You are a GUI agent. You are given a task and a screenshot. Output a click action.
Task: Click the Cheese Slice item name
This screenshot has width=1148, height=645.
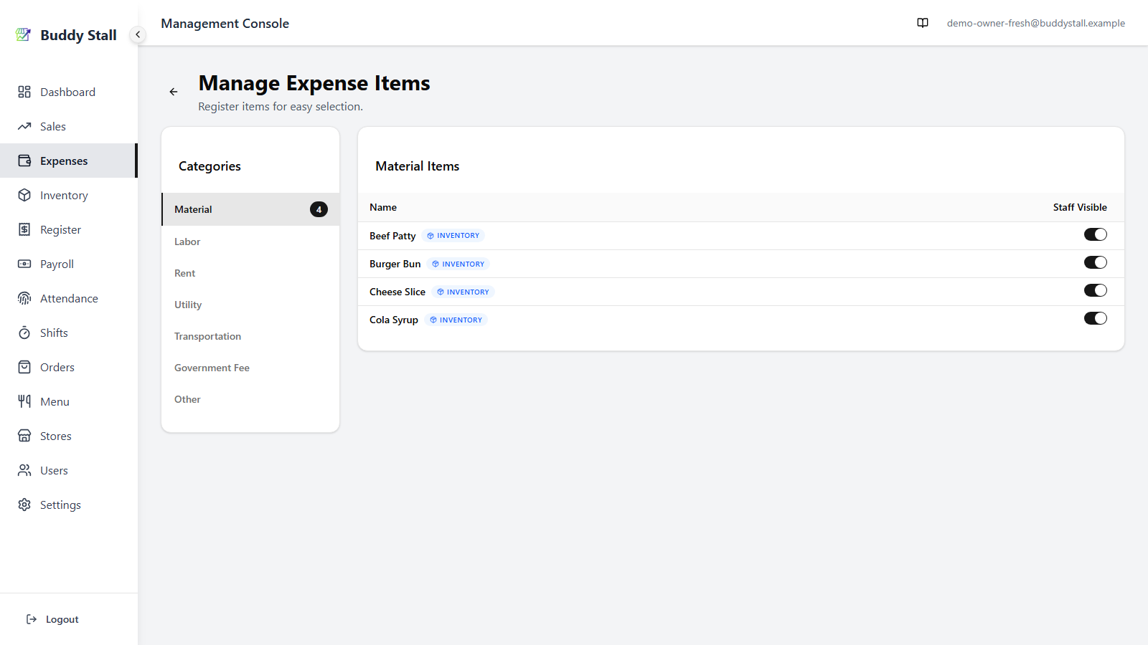[x=397, y=292]
